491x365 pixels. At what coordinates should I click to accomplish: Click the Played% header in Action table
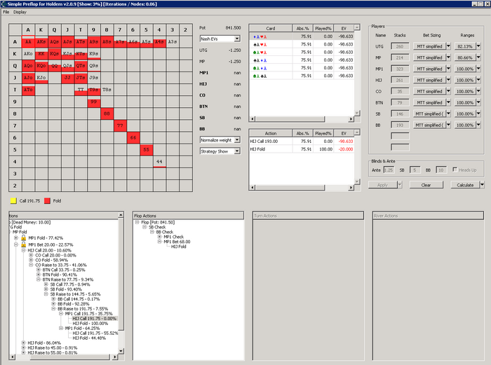[323, 133]
